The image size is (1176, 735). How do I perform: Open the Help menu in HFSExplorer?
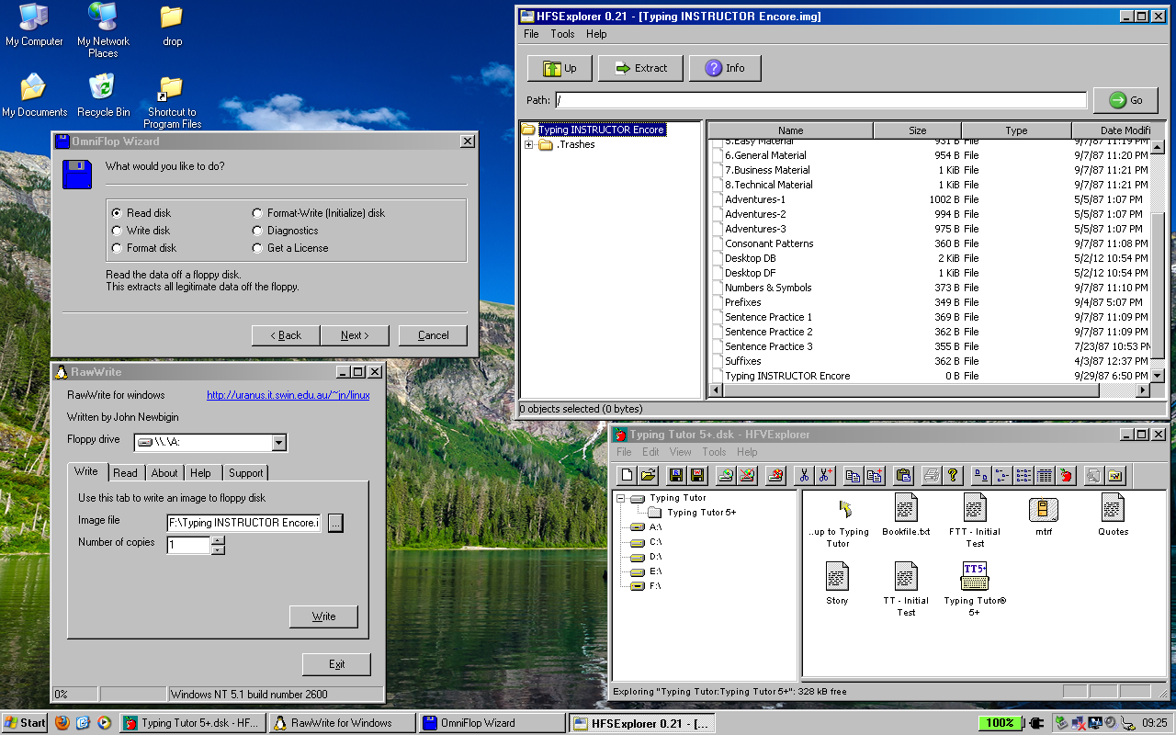pyautogui.click(x=596, y=34)
